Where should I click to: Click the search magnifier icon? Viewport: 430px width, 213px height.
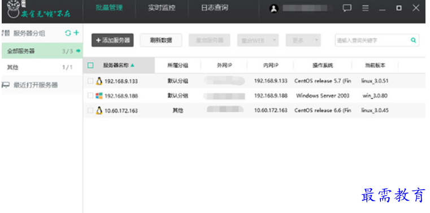point(413,40)
